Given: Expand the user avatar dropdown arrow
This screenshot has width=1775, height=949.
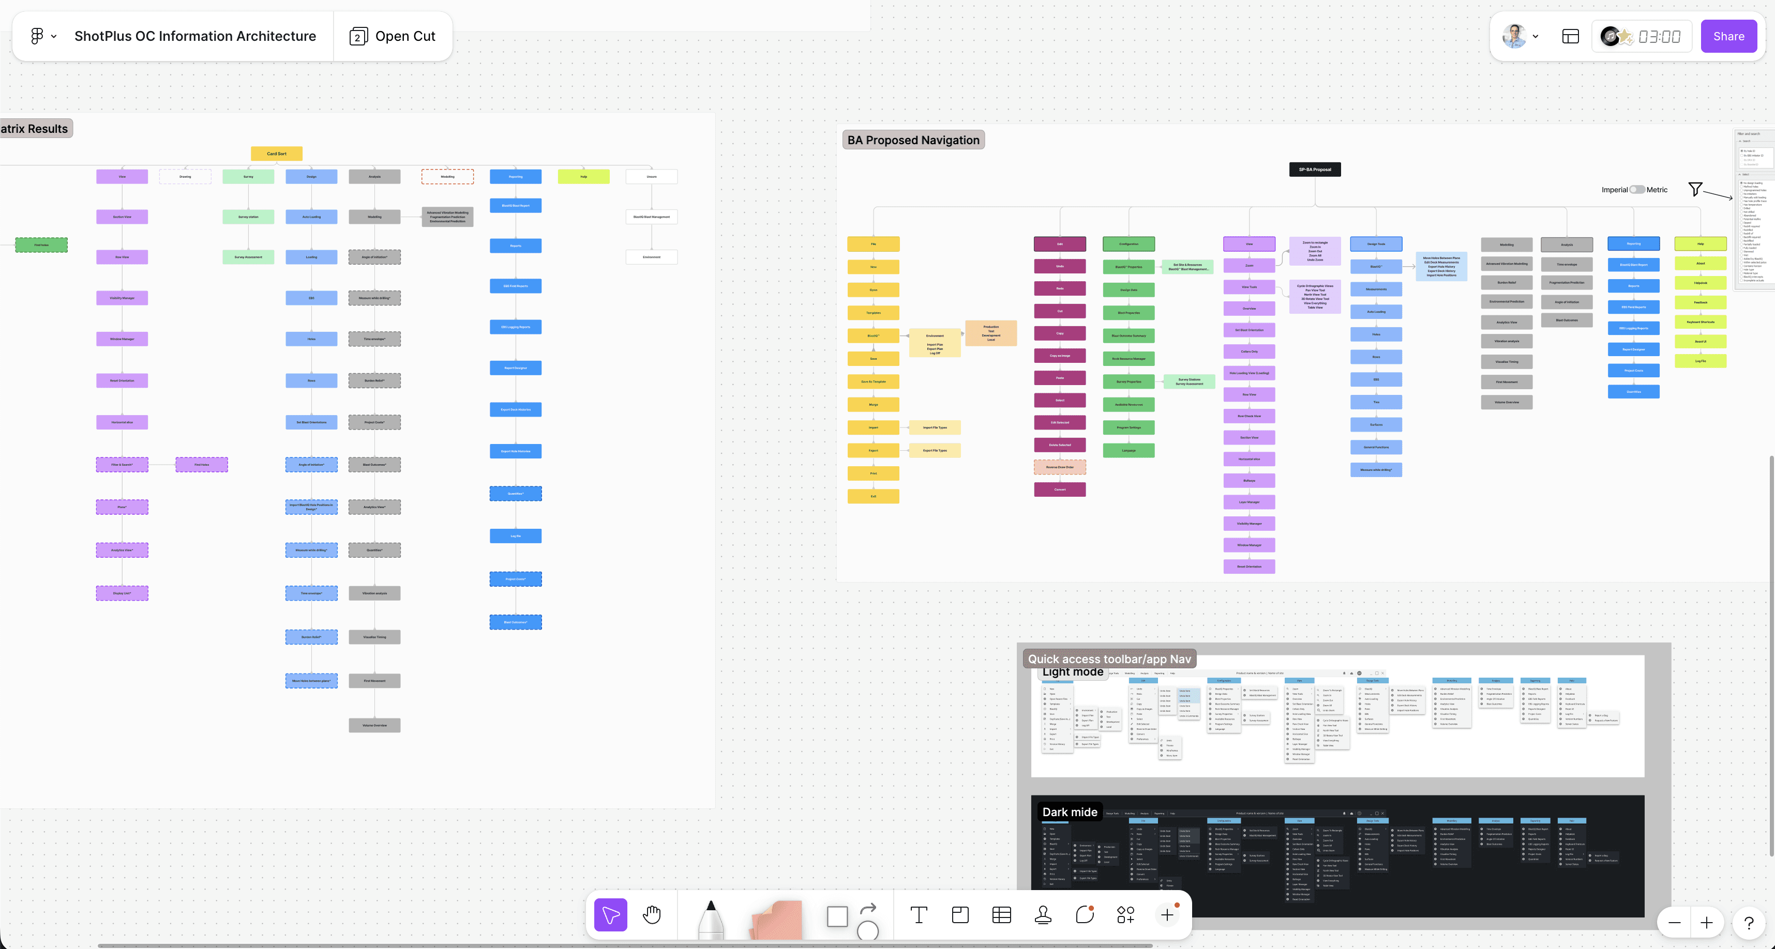Looking at the screenshot, I should pyautogui.click(x=1535, y=37).
